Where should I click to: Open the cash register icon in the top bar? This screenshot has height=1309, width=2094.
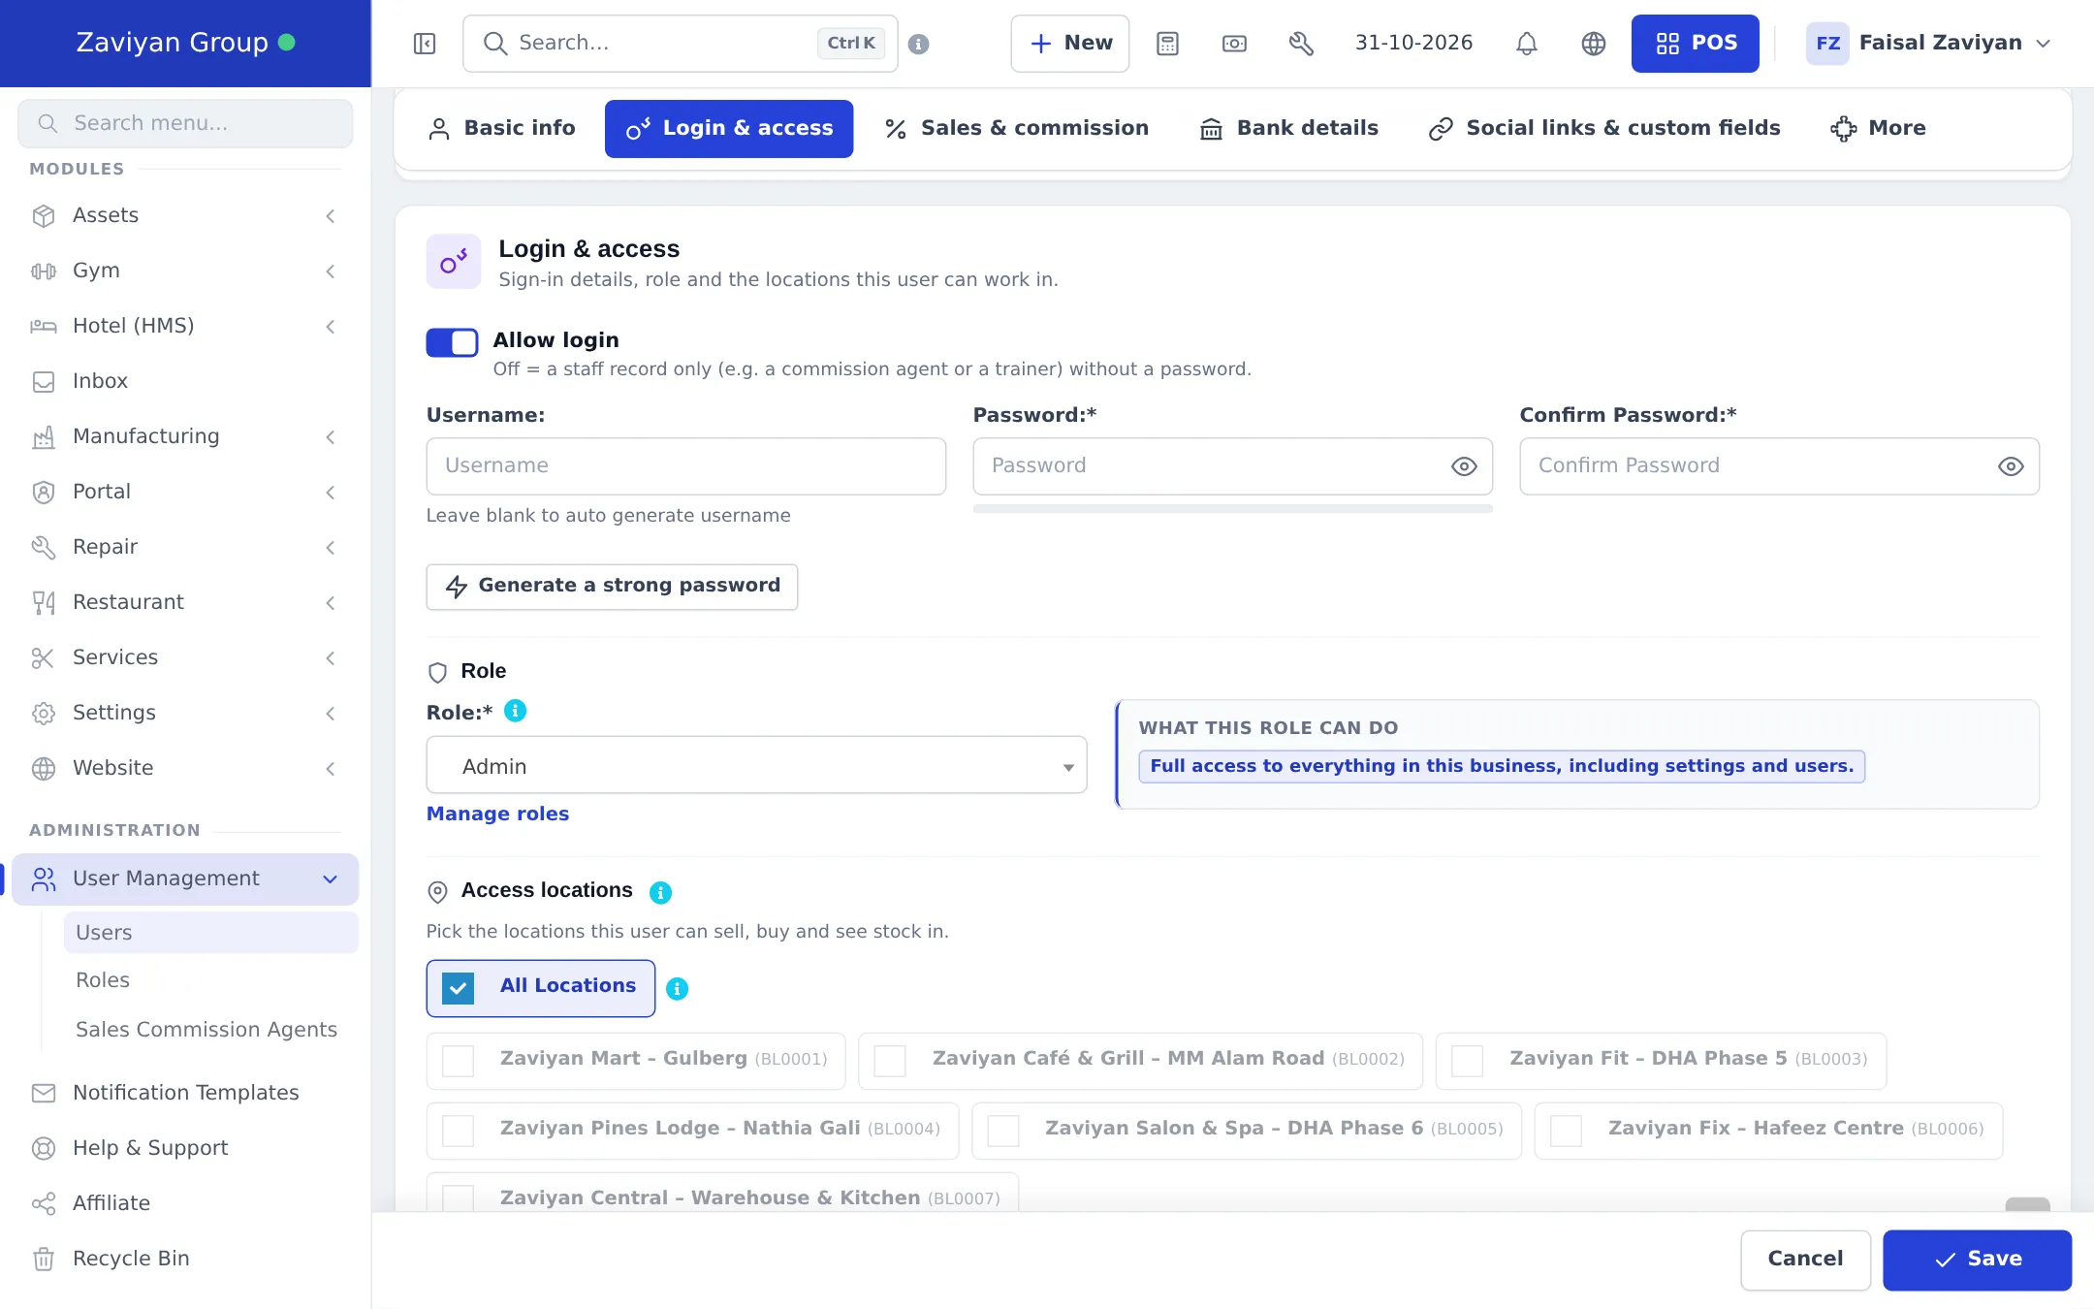(x=1234, y=44)
